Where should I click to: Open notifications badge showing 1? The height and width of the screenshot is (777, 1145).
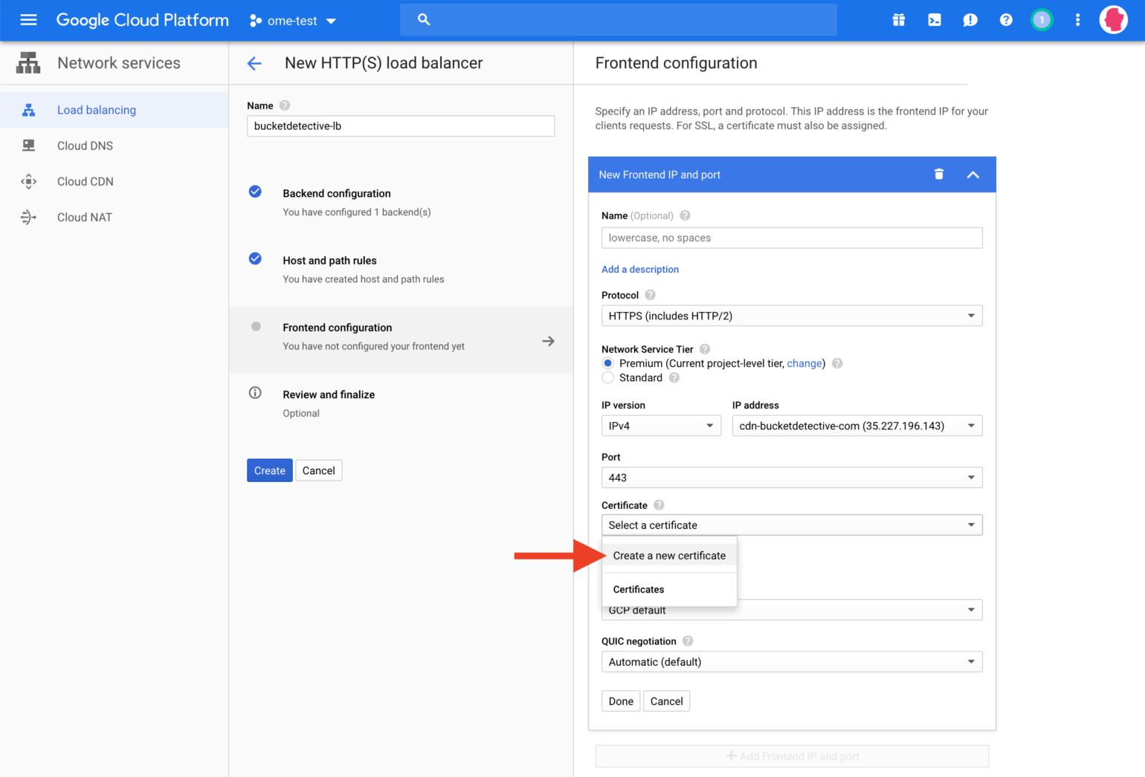click(1042, 20)
